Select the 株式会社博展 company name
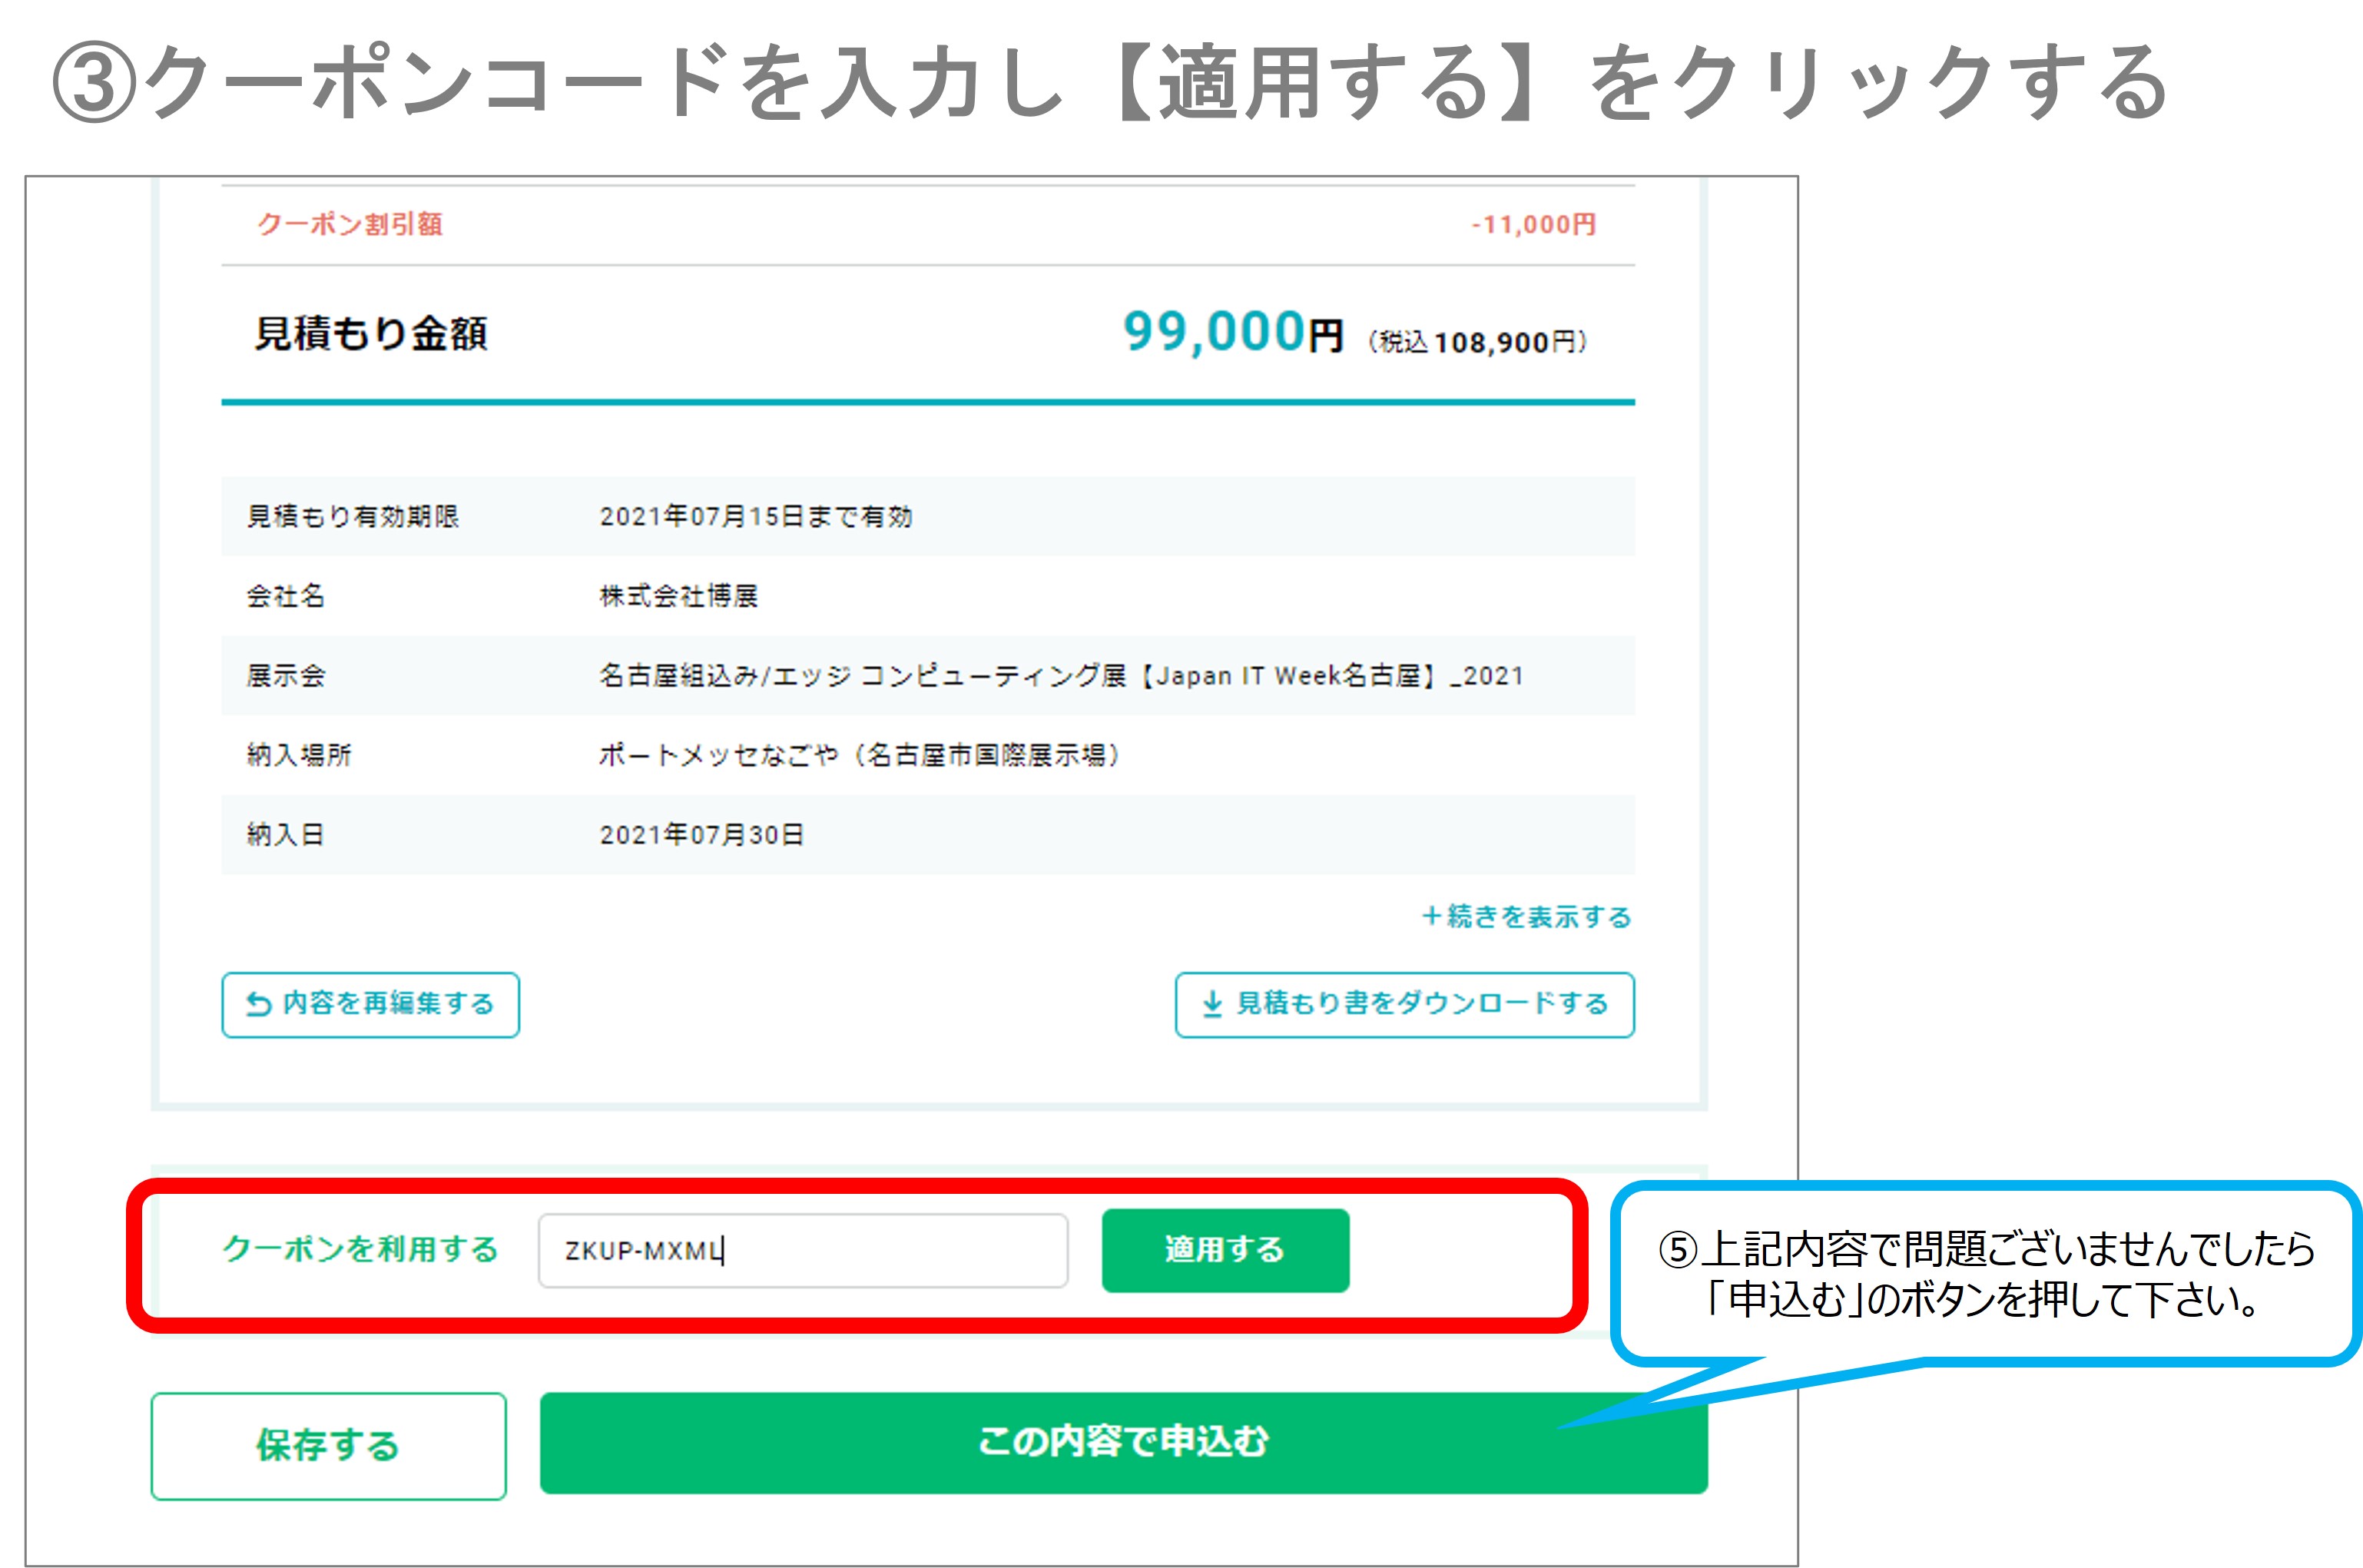 coord(679,596)
